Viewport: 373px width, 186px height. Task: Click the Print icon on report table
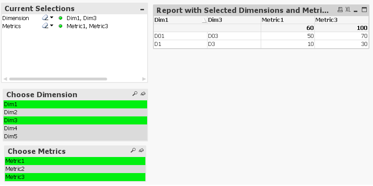pos(340,9)
